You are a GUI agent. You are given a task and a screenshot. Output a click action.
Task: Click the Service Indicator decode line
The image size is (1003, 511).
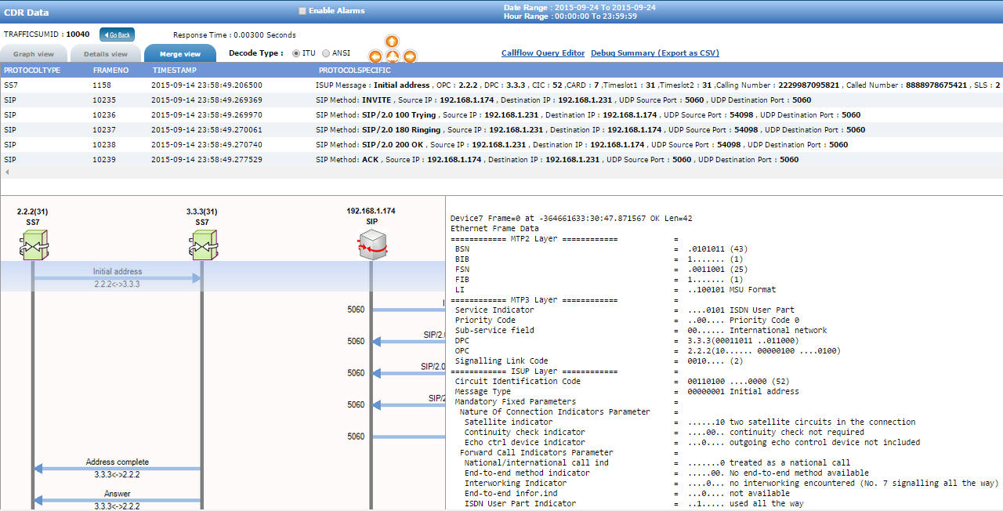point(625,310)
